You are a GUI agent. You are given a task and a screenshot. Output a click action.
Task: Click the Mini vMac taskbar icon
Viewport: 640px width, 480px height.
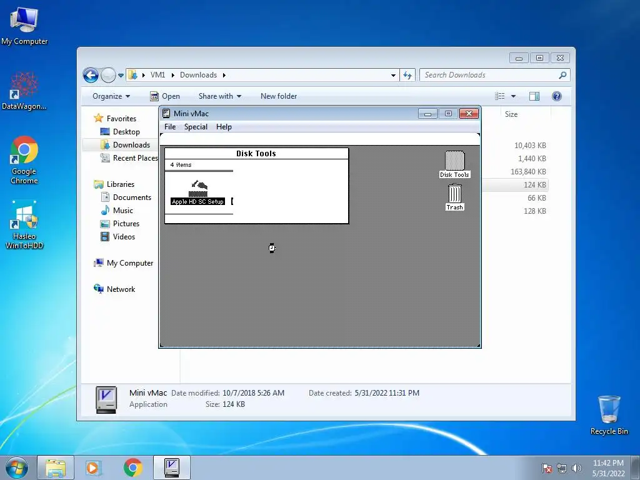(172, 467)
